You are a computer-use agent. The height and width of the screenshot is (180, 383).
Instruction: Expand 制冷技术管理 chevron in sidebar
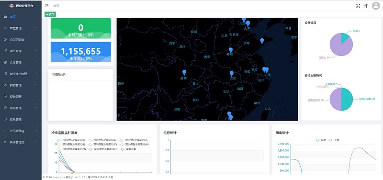coord(36,74)
